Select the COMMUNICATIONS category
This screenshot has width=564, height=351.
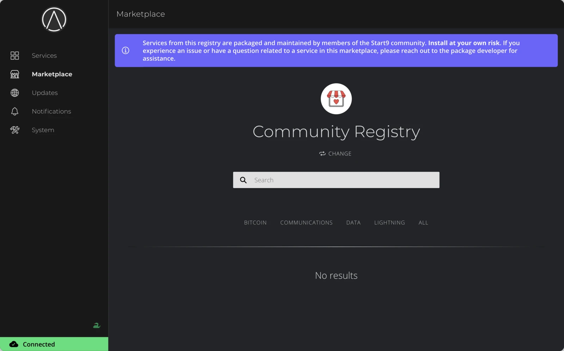[306, 222]
